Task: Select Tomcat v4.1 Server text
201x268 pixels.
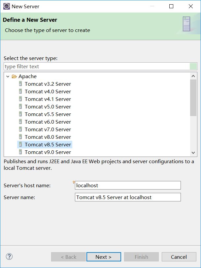Action: (x=48, y=99)
